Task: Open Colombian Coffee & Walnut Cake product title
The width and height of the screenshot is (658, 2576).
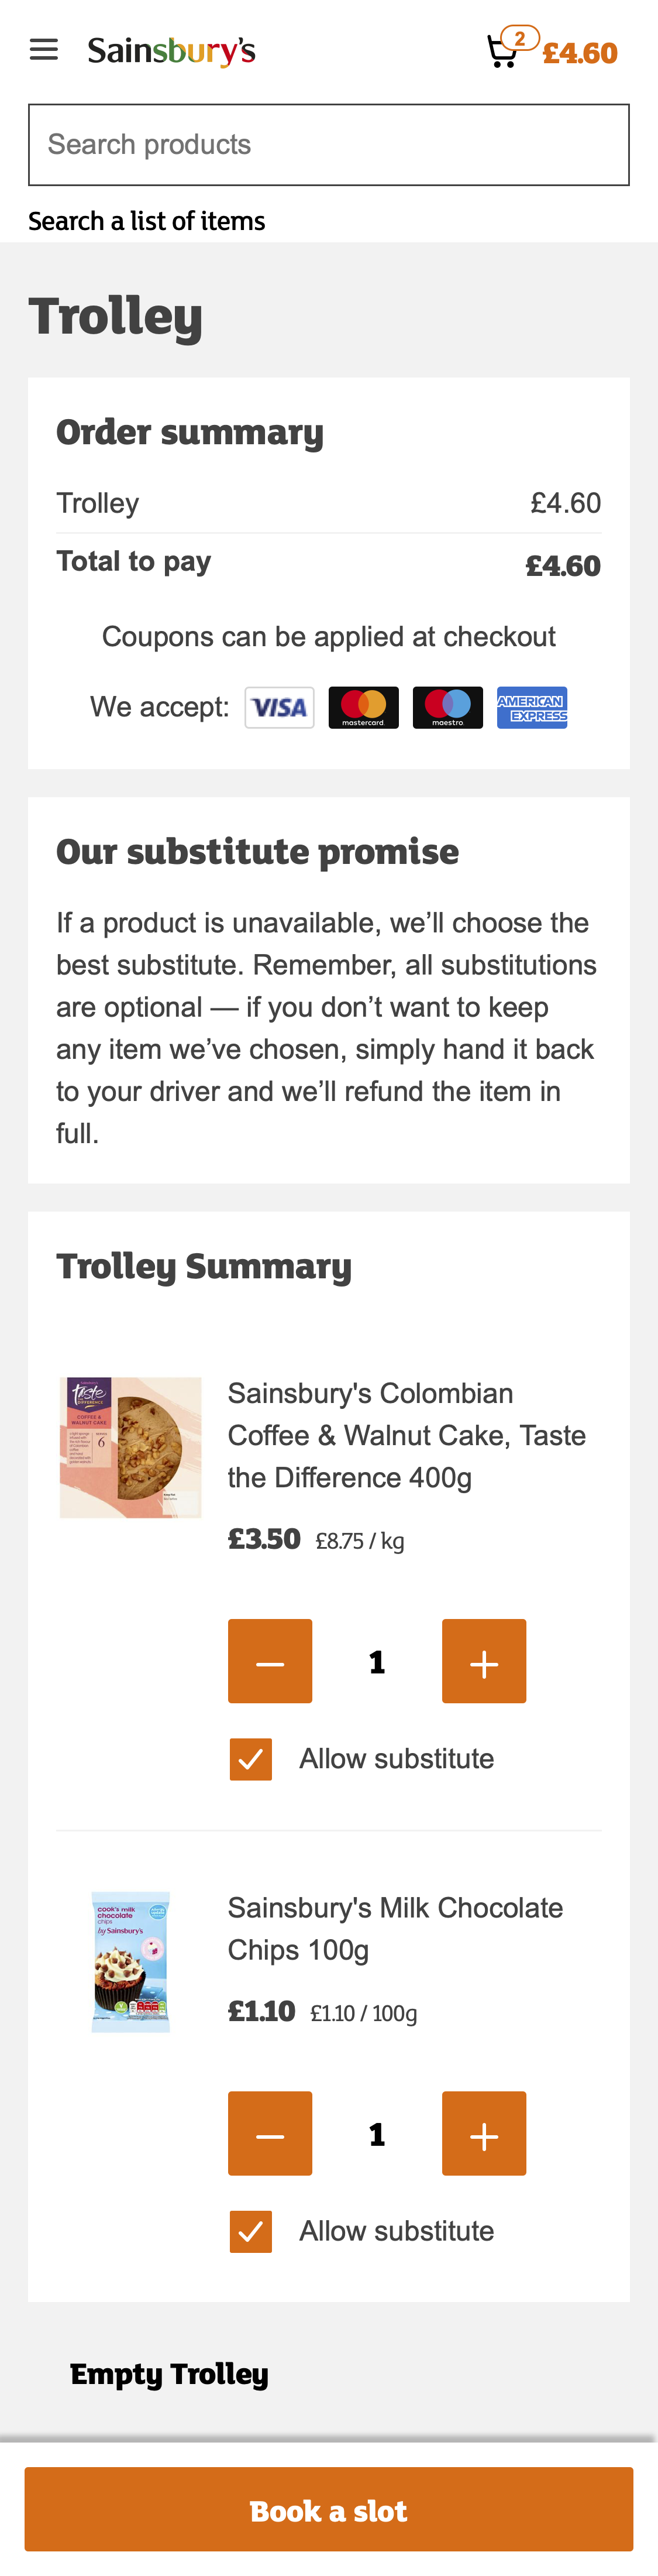Action: (406, 1435)
